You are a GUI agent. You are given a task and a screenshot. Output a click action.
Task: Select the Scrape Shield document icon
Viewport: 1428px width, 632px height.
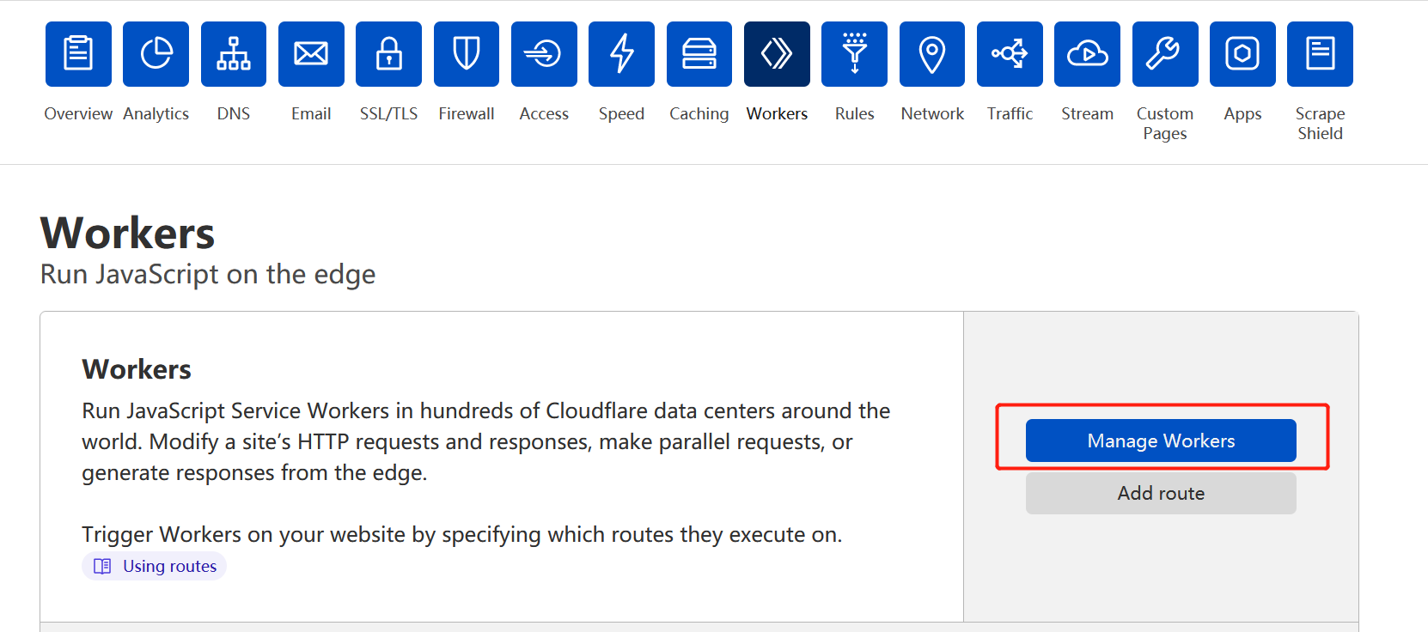(1320, 54)
